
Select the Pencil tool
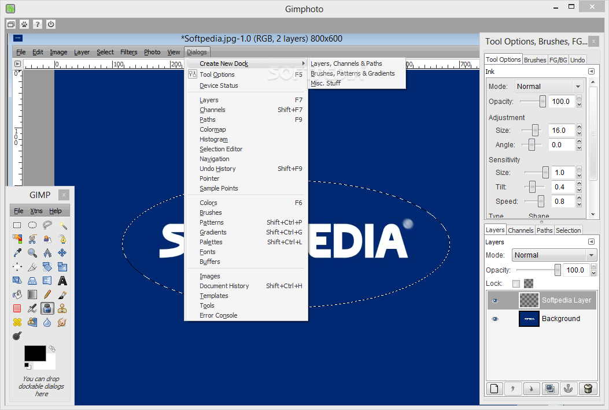47,295
